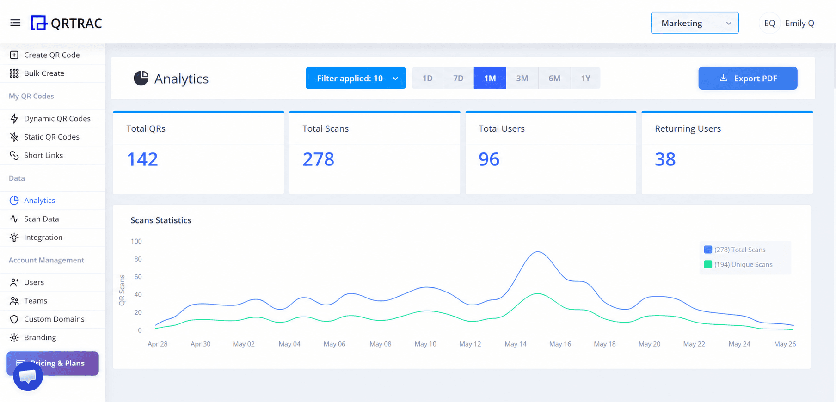Select the 1Y time range
Viewport: 836px width, 402px height.
pos(585,78)
